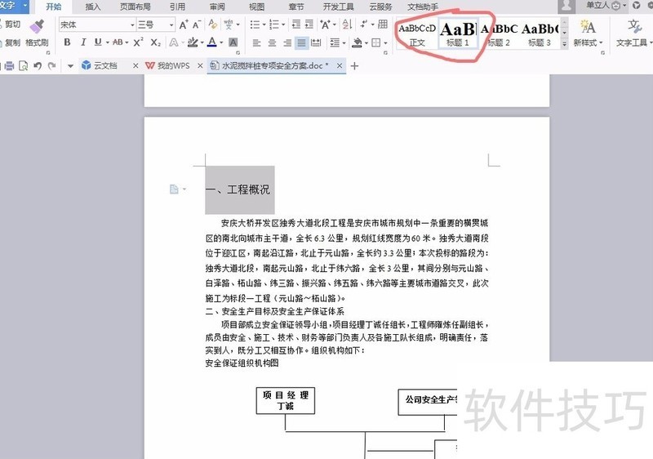
Task: Open the line spacing dropdown arrow
Action: click(344, 42)
